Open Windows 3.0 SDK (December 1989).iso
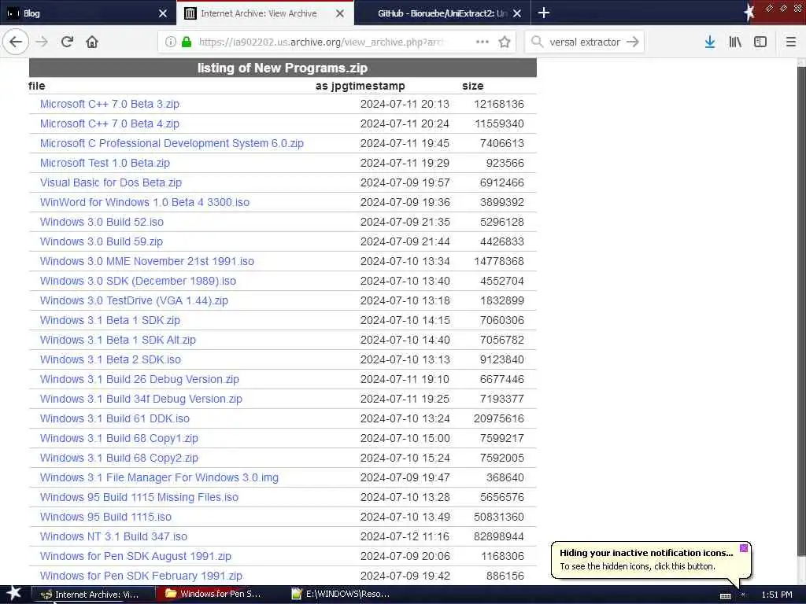 point(138,281)
